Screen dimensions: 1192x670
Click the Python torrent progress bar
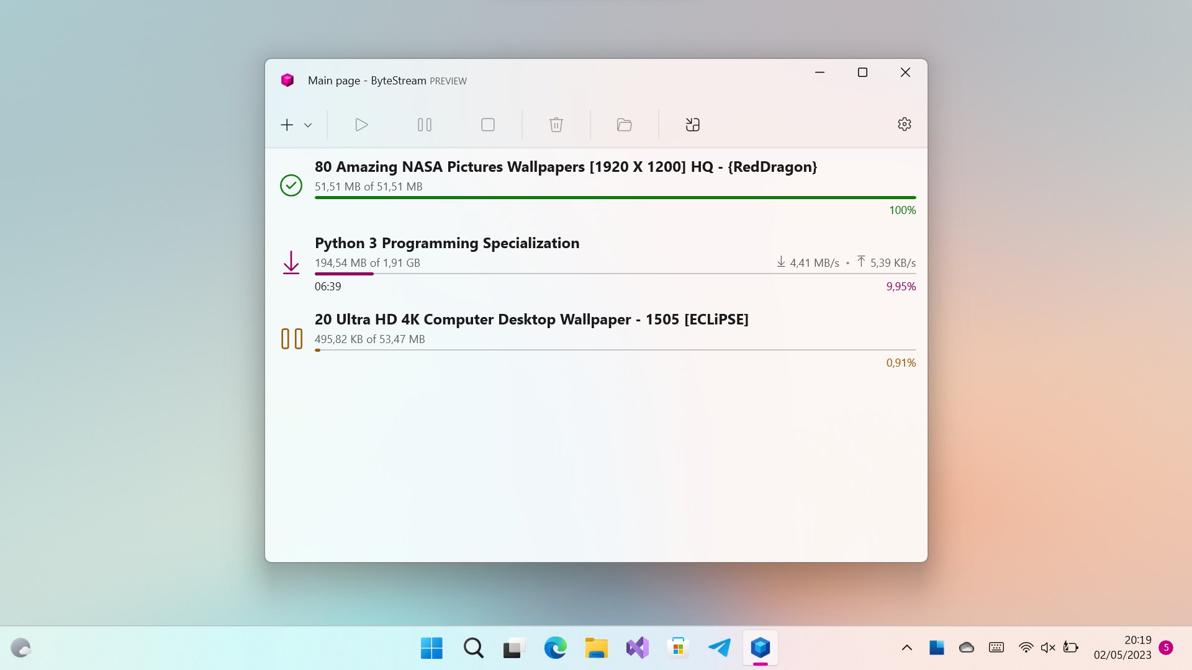pos(615,274)
